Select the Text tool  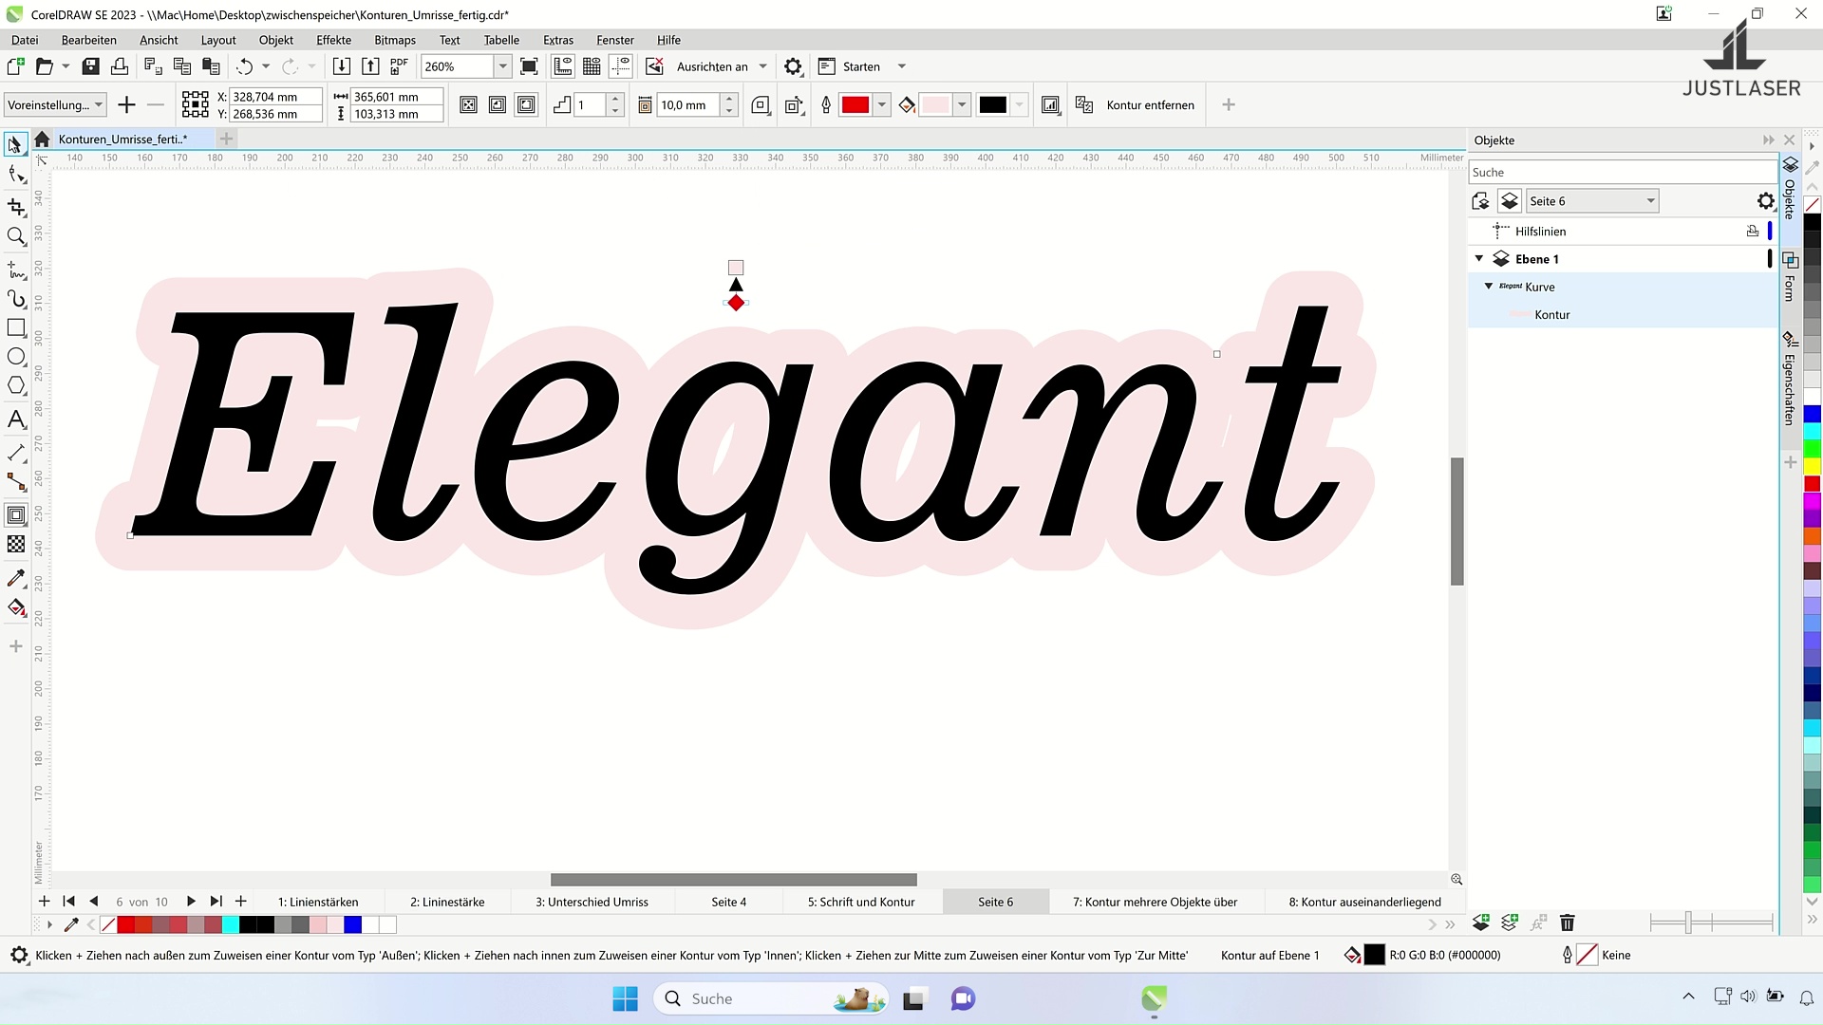[16, 419]
